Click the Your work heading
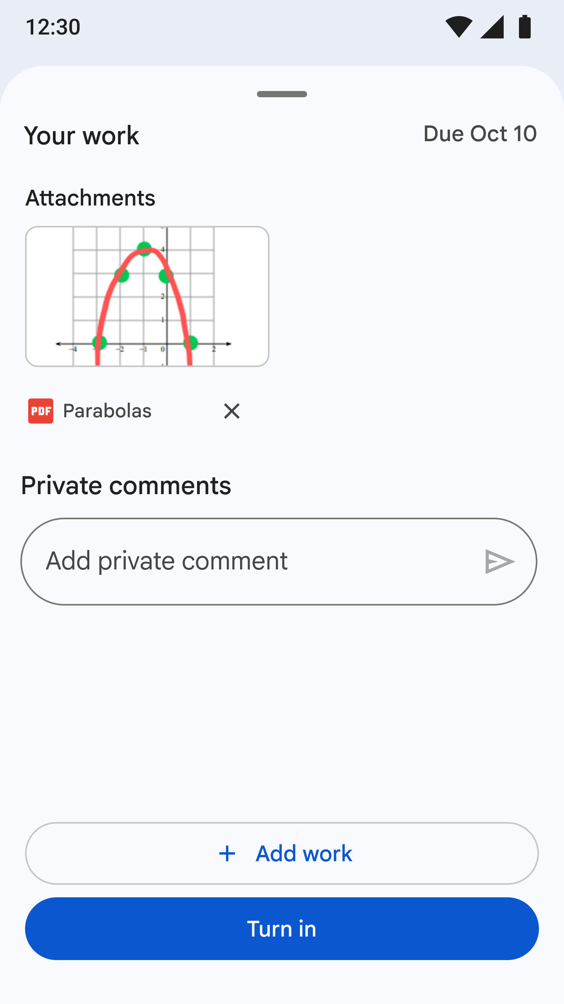Image resolution: width=564 pixels, height=1004 pixels. 81,136
